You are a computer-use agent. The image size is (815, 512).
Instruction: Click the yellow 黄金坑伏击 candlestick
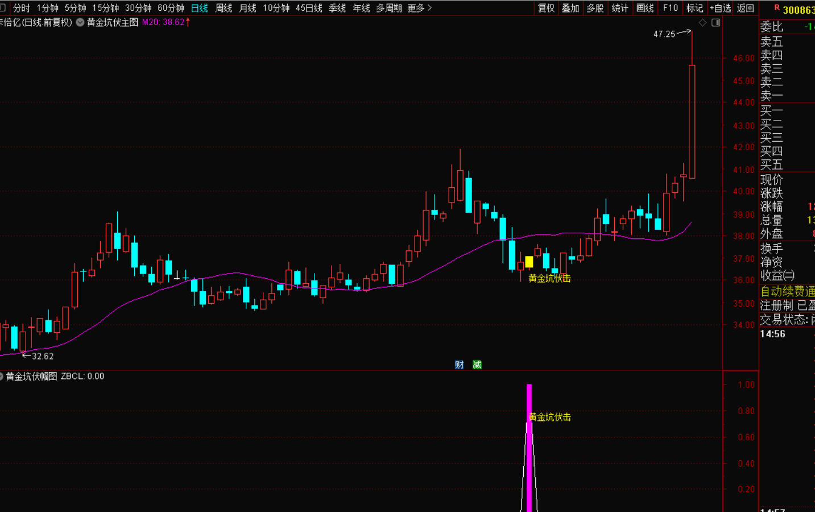[x=529, y=262]
